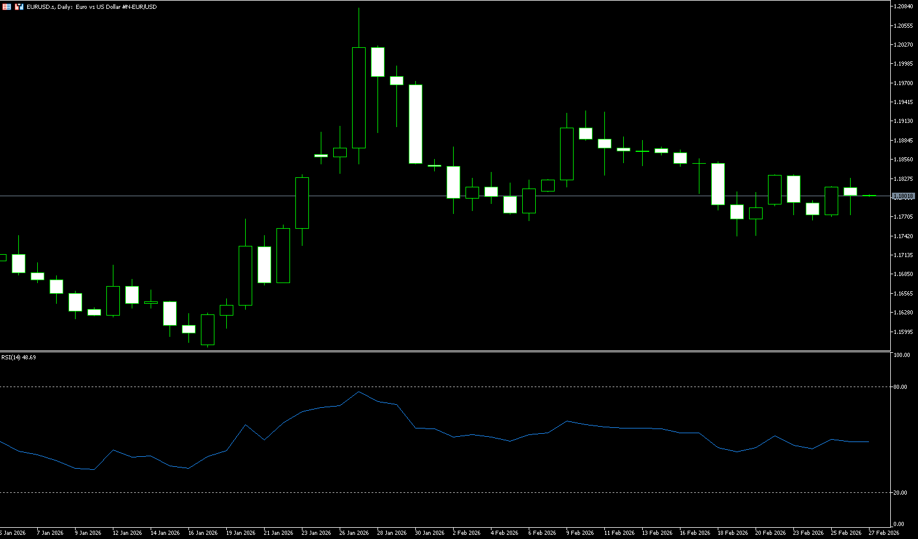
Task: Click the Depth of Market grid icon
Action: pos(6,7)
